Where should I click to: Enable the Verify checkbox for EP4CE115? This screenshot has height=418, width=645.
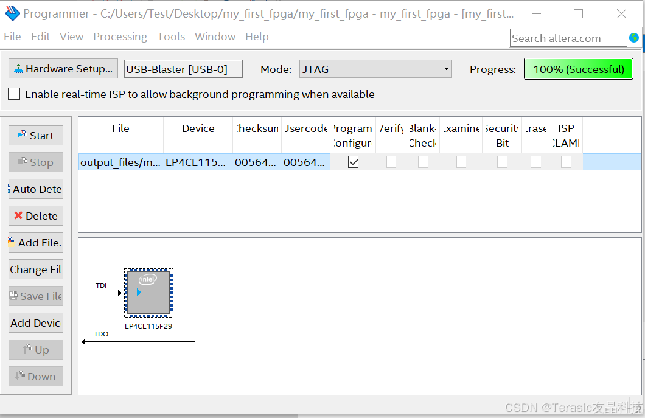[x=391, y=162]
